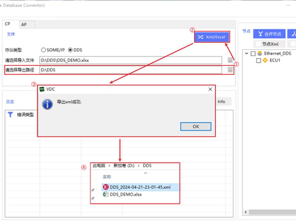Screen dimensions: 296x222
Task: Toggle the 节点Xml checkbox
Action: [258, 44]
